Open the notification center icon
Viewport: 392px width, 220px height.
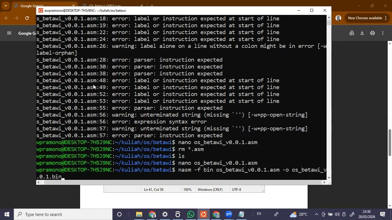(383, 214)
